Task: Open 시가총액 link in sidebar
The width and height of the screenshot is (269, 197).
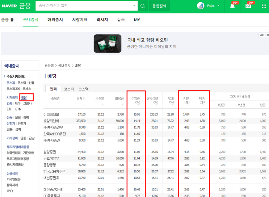Action: click(12, 98)
